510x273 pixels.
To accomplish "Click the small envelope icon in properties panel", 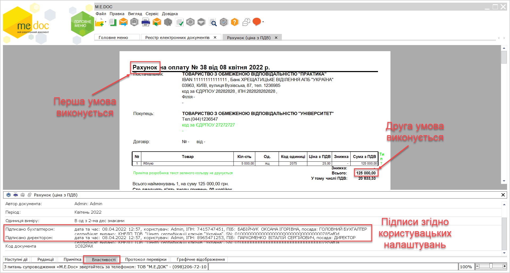I will [x=23, y=195].
